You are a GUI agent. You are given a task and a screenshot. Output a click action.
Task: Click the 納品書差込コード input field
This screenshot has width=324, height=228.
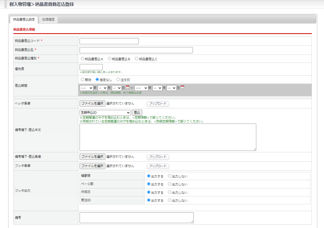109,41
